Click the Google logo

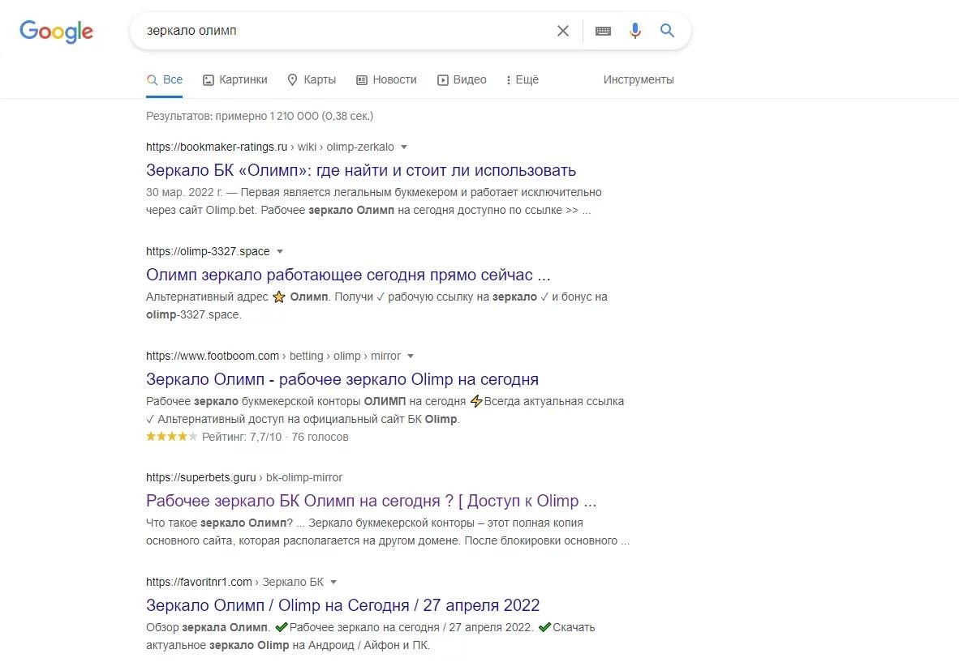56,31
